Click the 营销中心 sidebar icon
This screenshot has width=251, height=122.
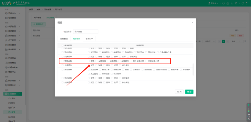[6, 72]
